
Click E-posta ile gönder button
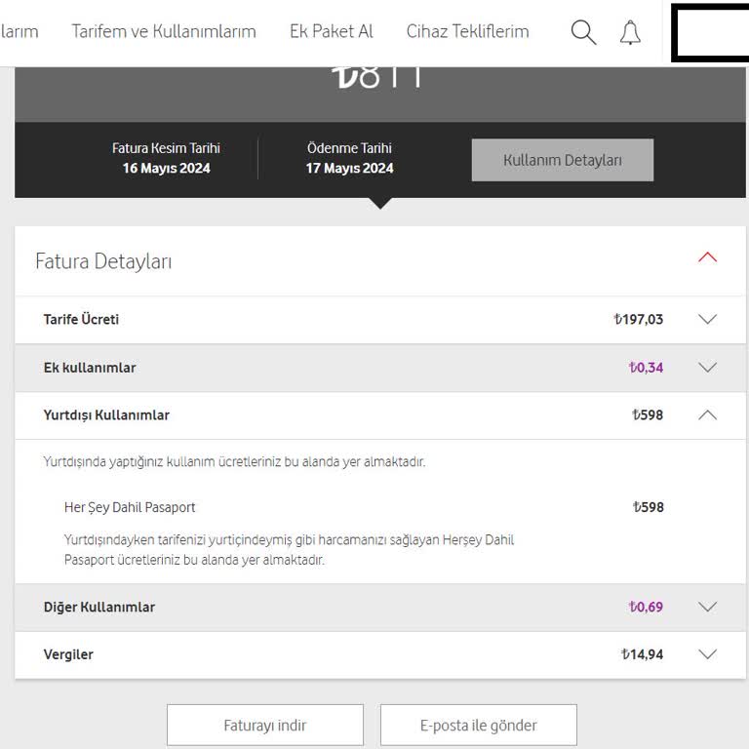tap(479, 726)
